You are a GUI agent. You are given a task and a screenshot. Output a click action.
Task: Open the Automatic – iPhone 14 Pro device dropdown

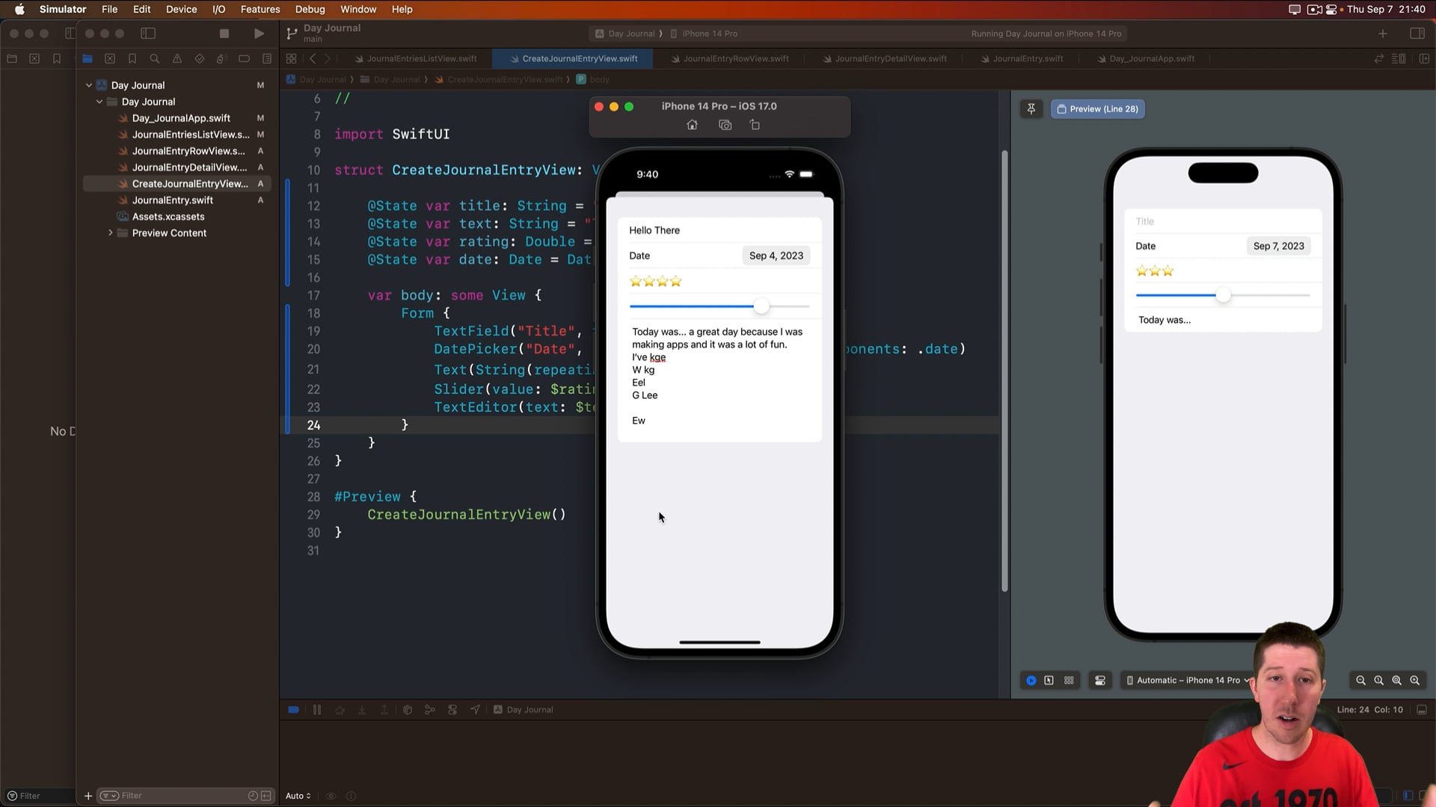(x=1188, y=681)
